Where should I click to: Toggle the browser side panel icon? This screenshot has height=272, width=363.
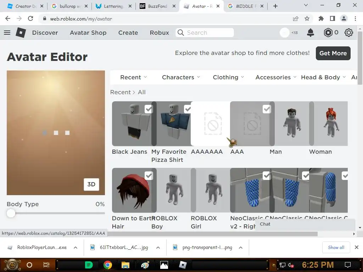coord(333,18)
